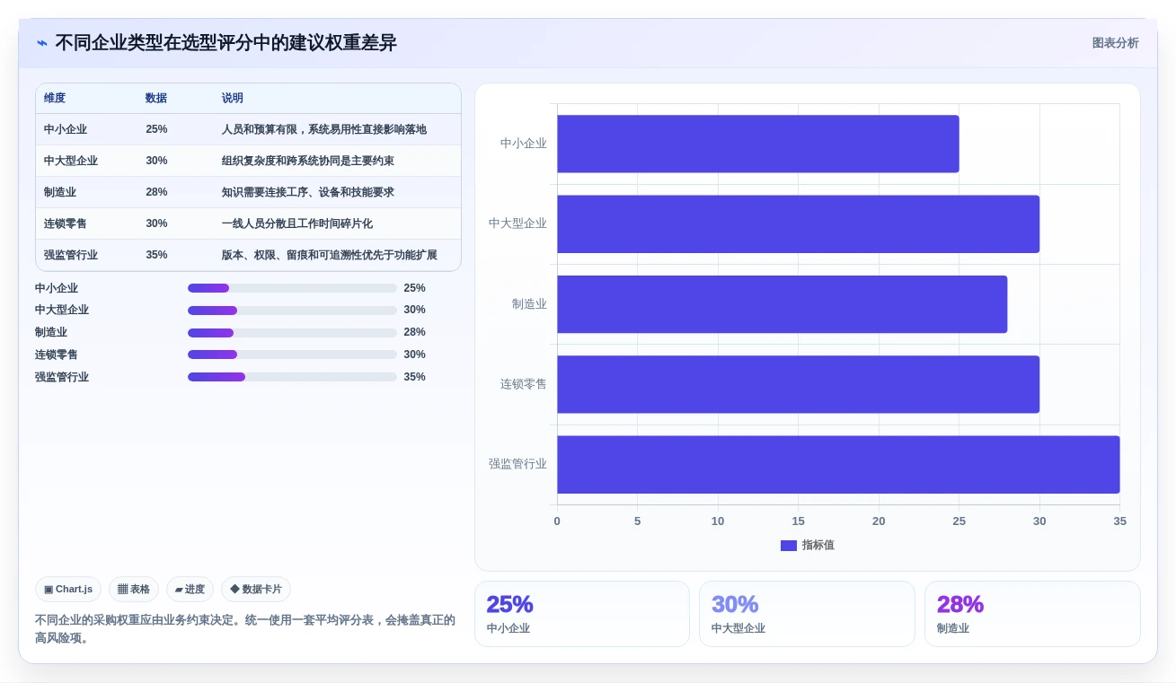Select the 进度 tag chip
Screen dimensions: 1176x683
click(x=190, y=589)
